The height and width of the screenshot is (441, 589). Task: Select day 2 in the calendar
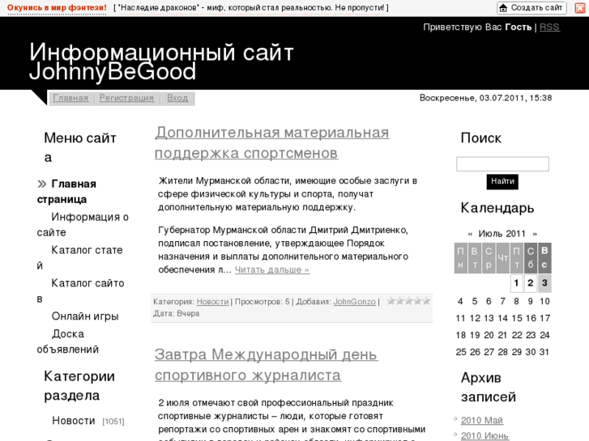[x=531, y=283]
